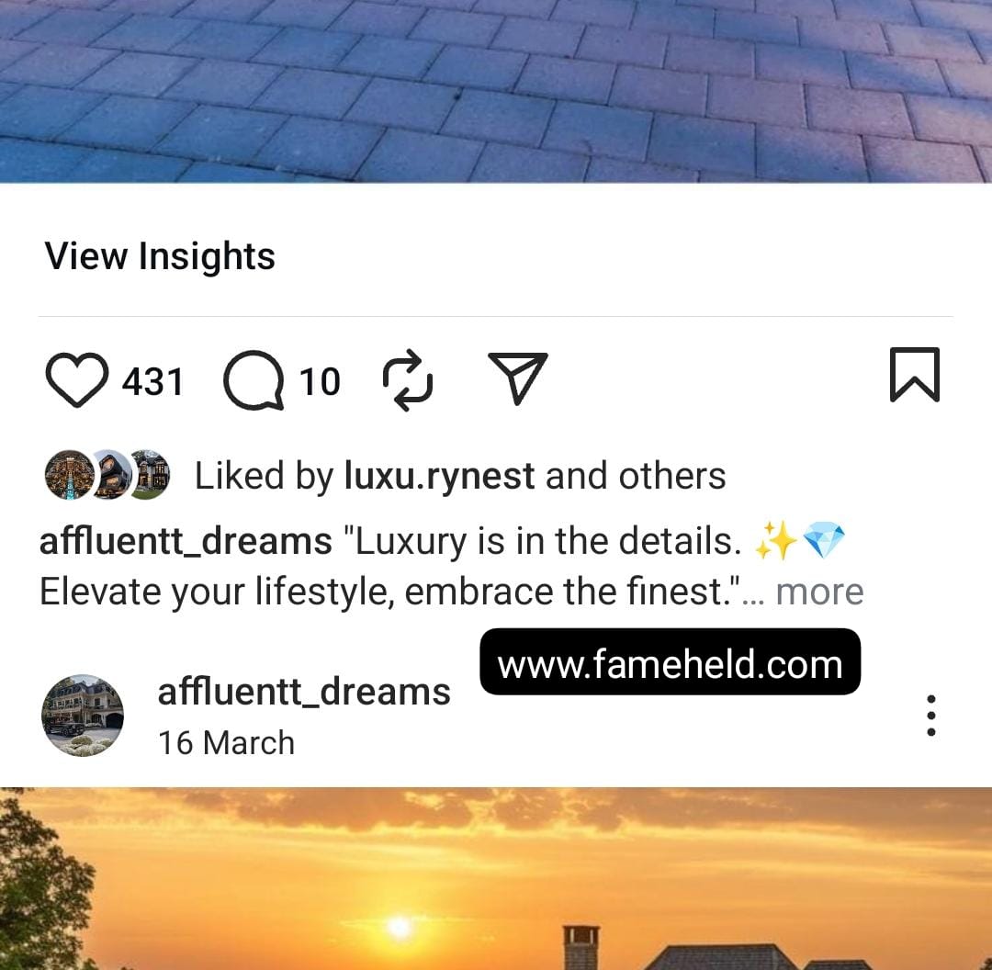Open affluentt_dreams profile picture in post header
This screenshot has height=970, width=992.
pyautogui.click(x=83, y=715)
